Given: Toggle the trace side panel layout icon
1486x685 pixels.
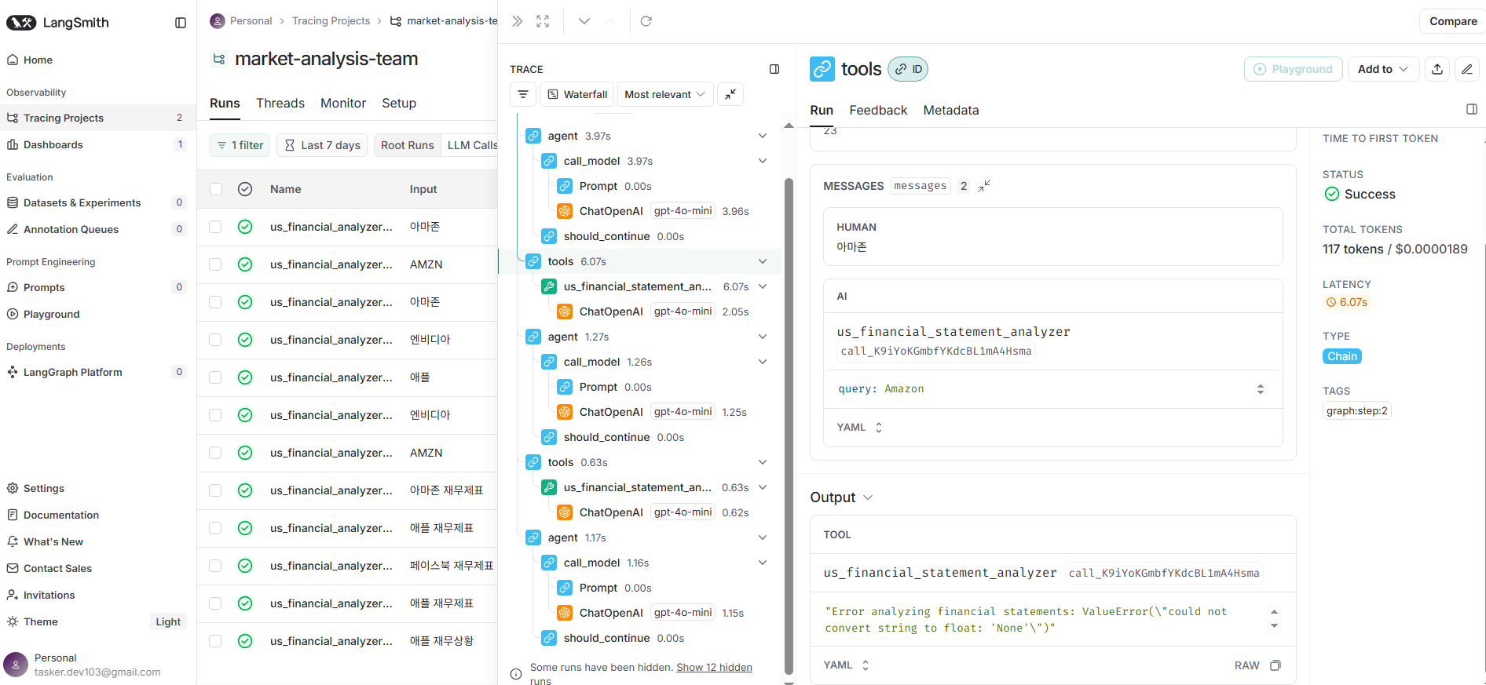Looking at the screenshot, I should point(774,69).
